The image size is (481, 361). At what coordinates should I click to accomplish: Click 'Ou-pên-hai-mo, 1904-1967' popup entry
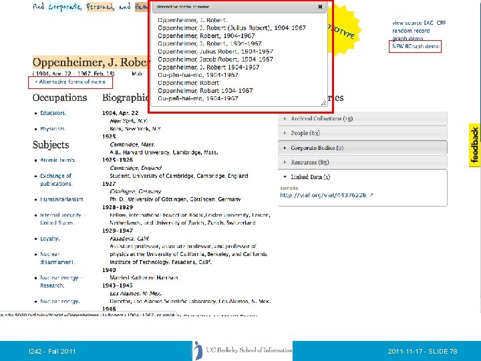tap(198, 75)
